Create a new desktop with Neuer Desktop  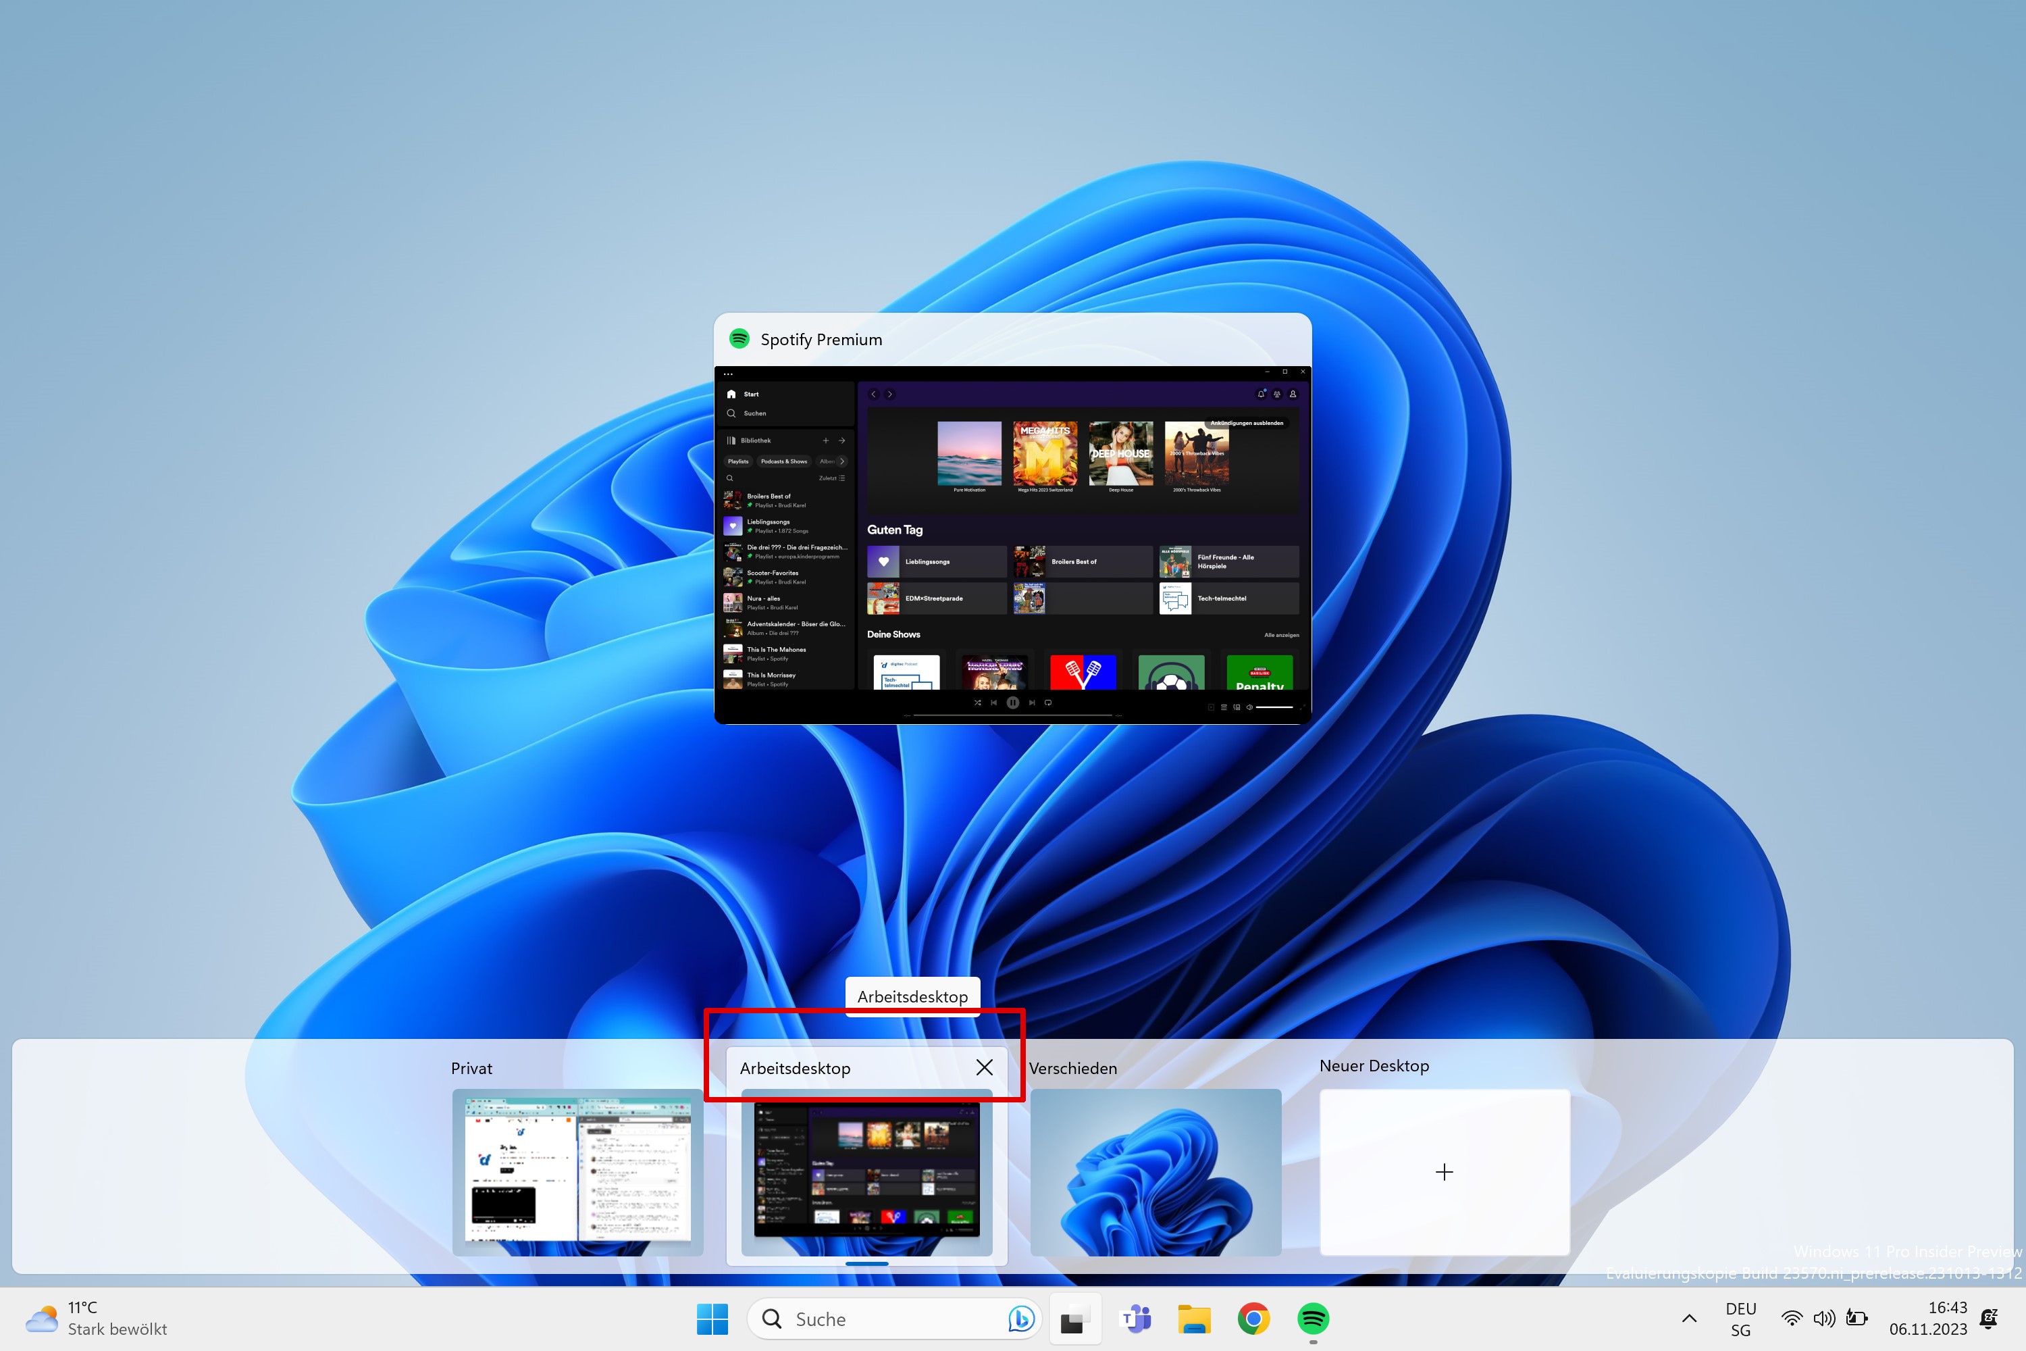pyautogui.click(x=1445, y=1171)
